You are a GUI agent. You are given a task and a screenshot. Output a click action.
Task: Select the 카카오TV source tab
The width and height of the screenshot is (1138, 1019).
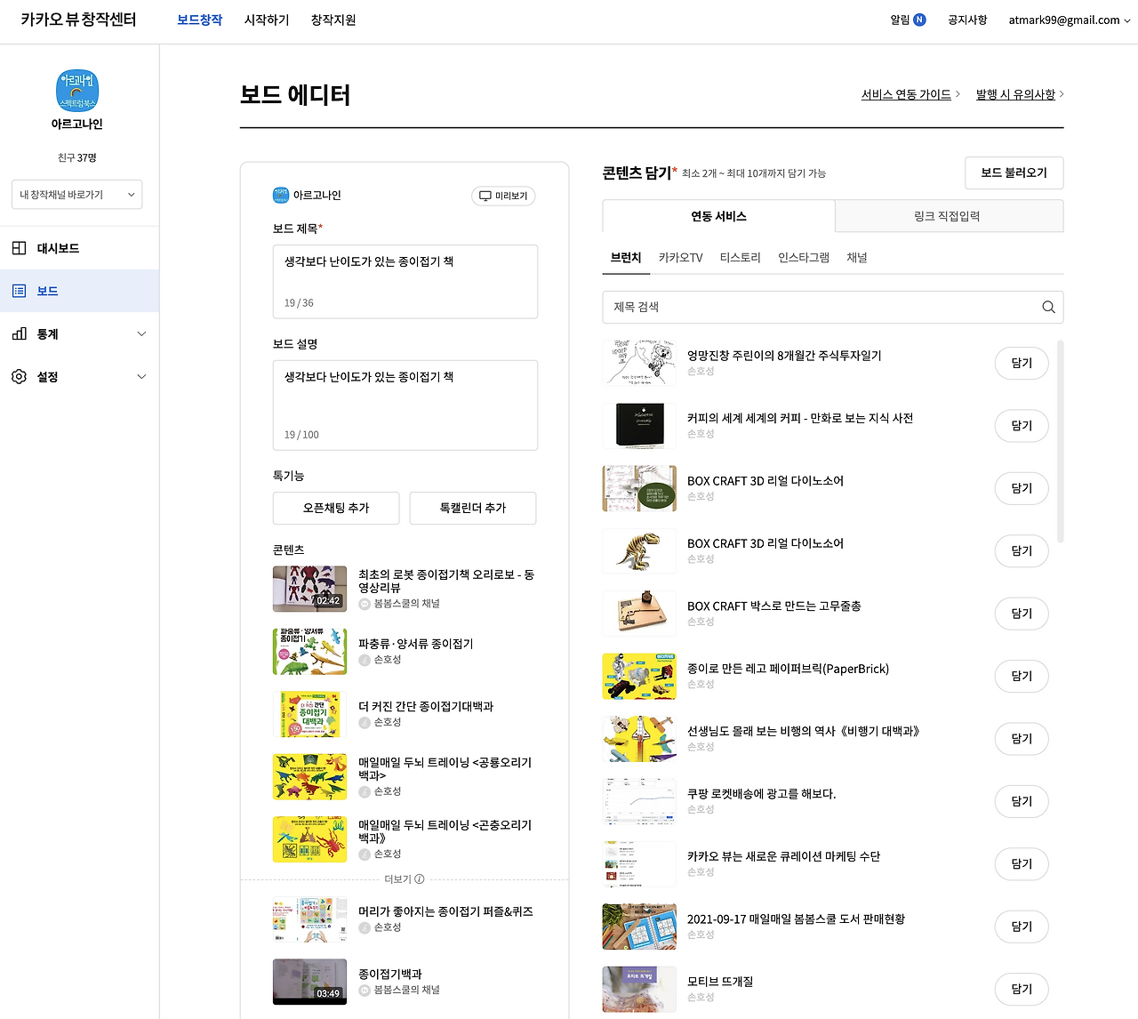click(680, 257)
